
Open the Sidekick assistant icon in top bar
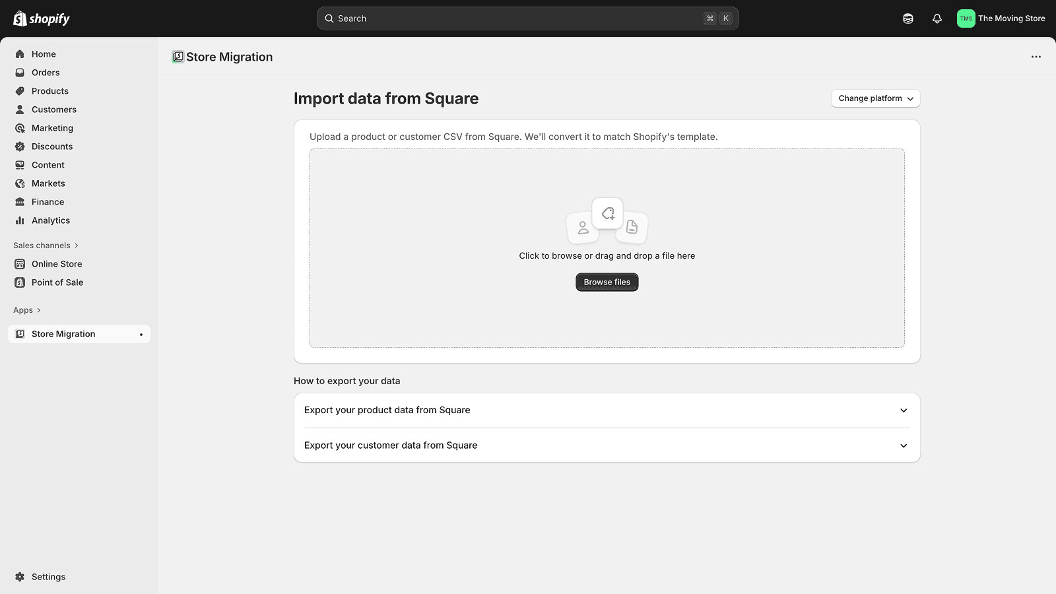tap(908, 18)
